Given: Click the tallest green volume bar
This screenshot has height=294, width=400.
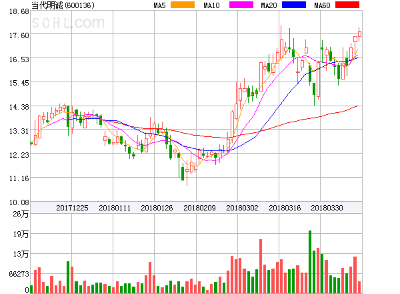Looking at the screenshot, I should pos(310,262).
